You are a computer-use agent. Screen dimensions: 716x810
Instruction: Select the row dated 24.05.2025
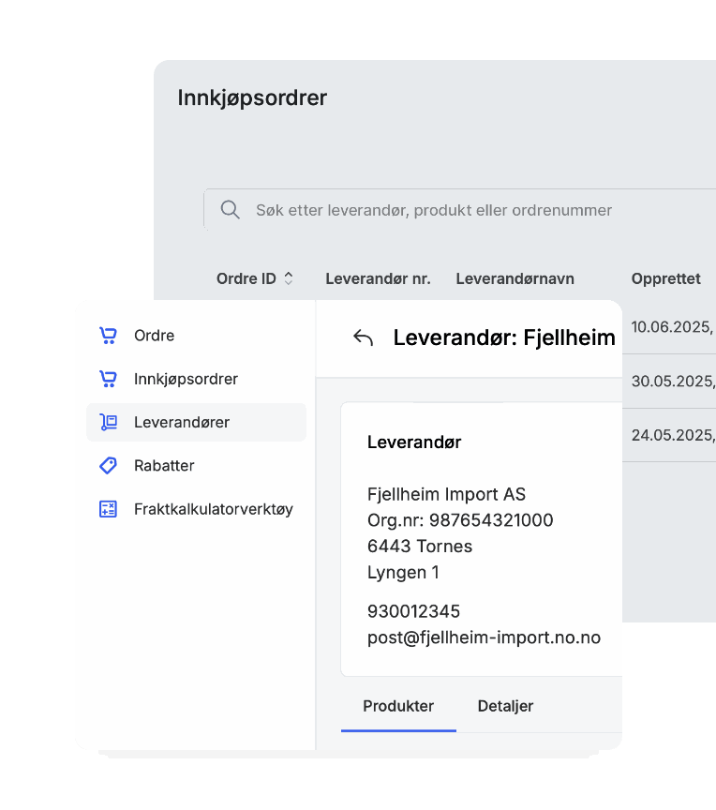tap(669, 435)
